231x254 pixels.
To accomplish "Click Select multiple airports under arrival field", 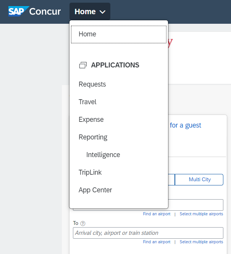I will [201, 242].
